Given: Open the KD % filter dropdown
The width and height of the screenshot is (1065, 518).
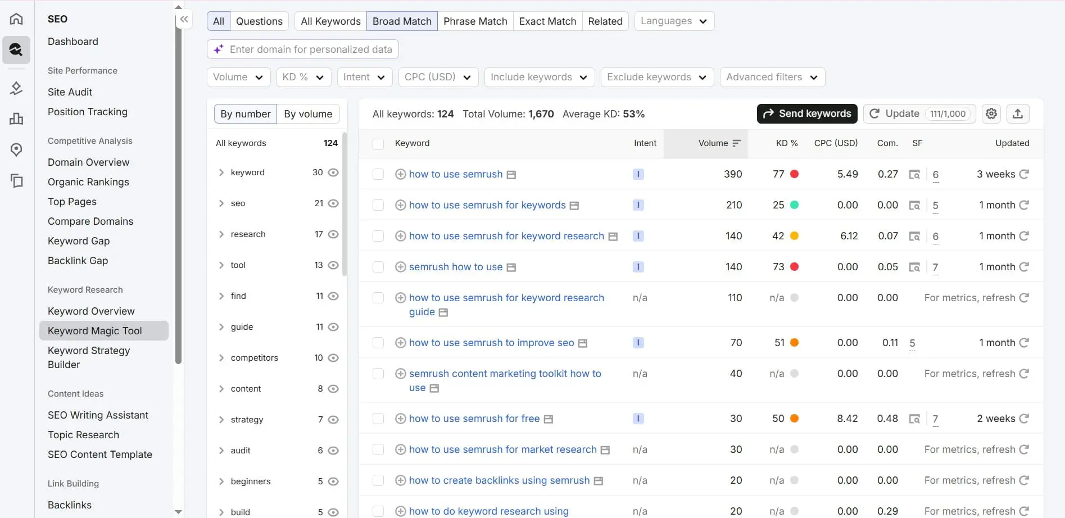Looking at the screenshot, I should (x=303, y=77).
